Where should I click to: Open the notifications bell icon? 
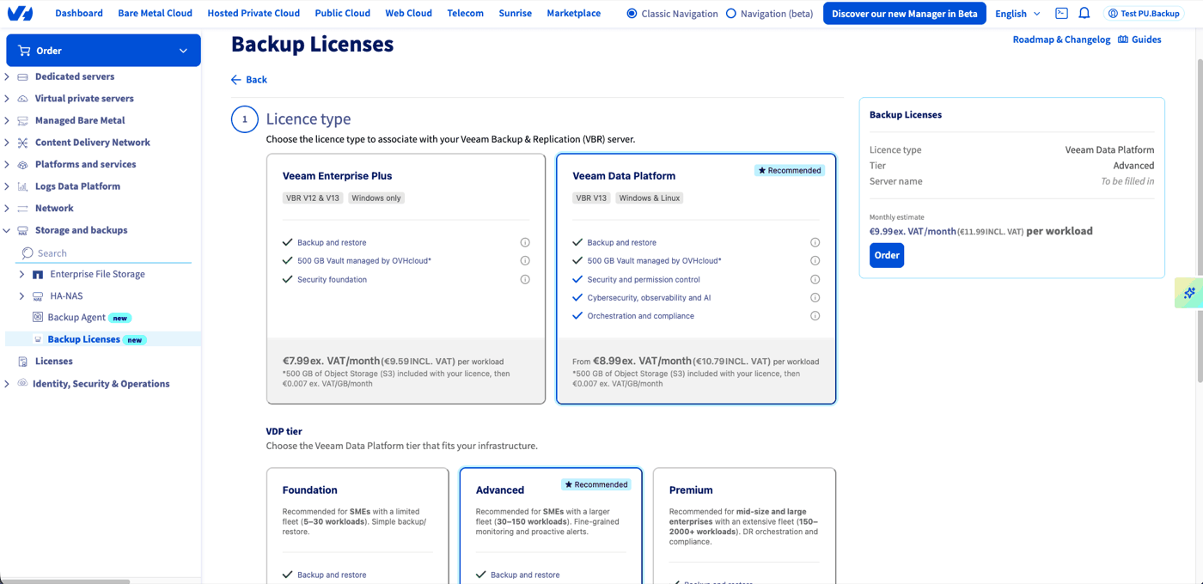(1084, 14)
